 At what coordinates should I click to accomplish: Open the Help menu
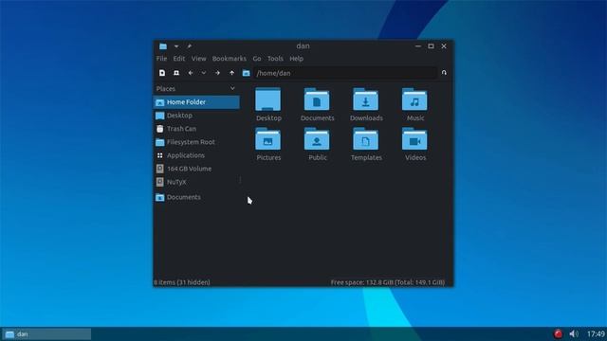pyautogui.click(x=297, y=59)
